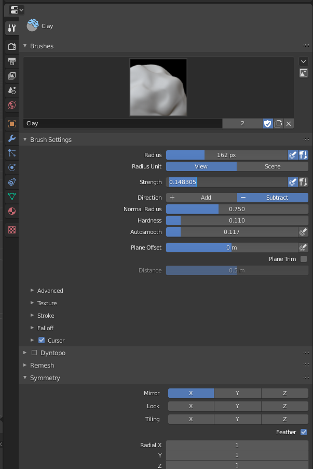Open the Texture properties checker tab
Viewport: 313px width, 469px height.
(x=12, y=230)
